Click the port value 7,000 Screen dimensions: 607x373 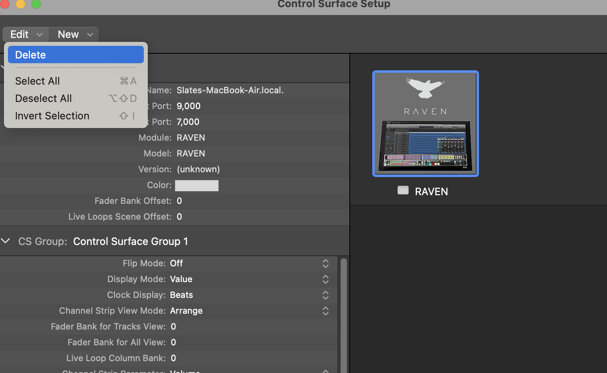[188, 122]
